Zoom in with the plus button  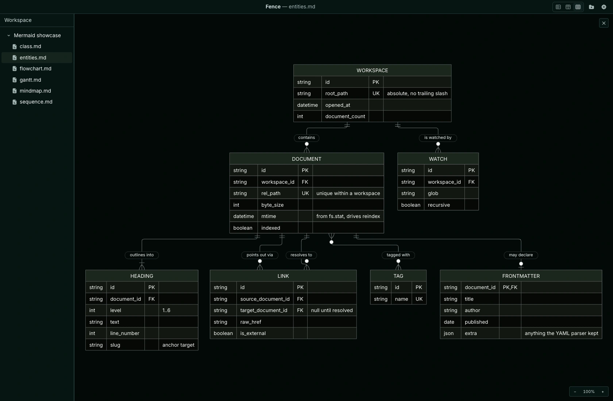click(603, 392)
